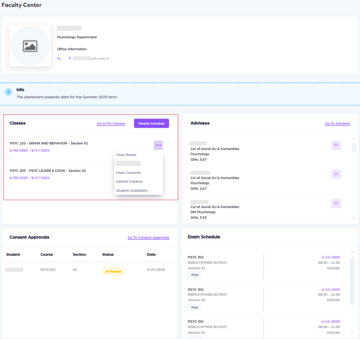Click the Advisees list scroll-down arrow
Image resolution: width=360 pixels, height=339 pixels.
[x=354, y=218]
